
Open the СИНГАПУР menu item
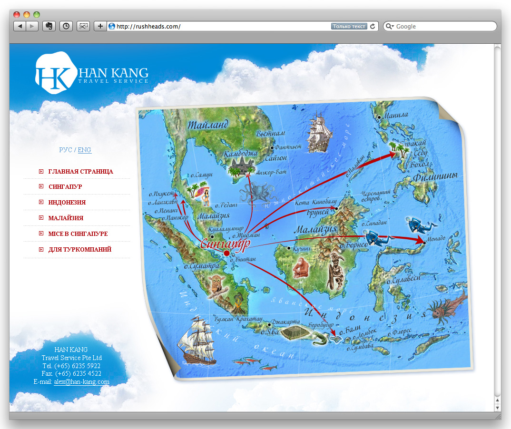tap(65, 186)
